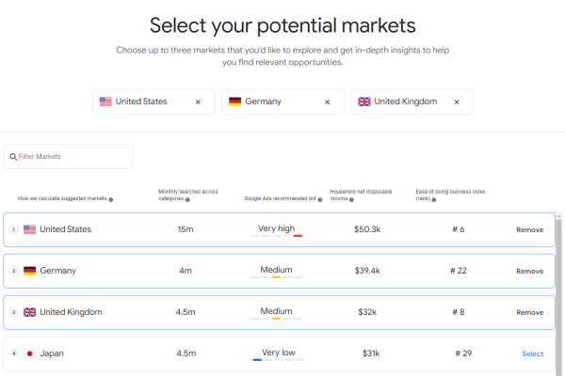The height and width of the screenshot is (376, 565).
Task: Remove Germany from the table
Action: (529, 271)
